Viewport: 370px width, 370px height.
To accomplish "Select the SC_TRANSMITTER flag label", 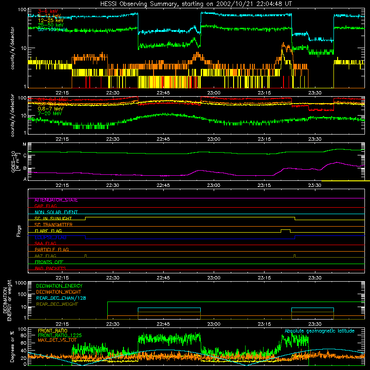I will (54, 225).
